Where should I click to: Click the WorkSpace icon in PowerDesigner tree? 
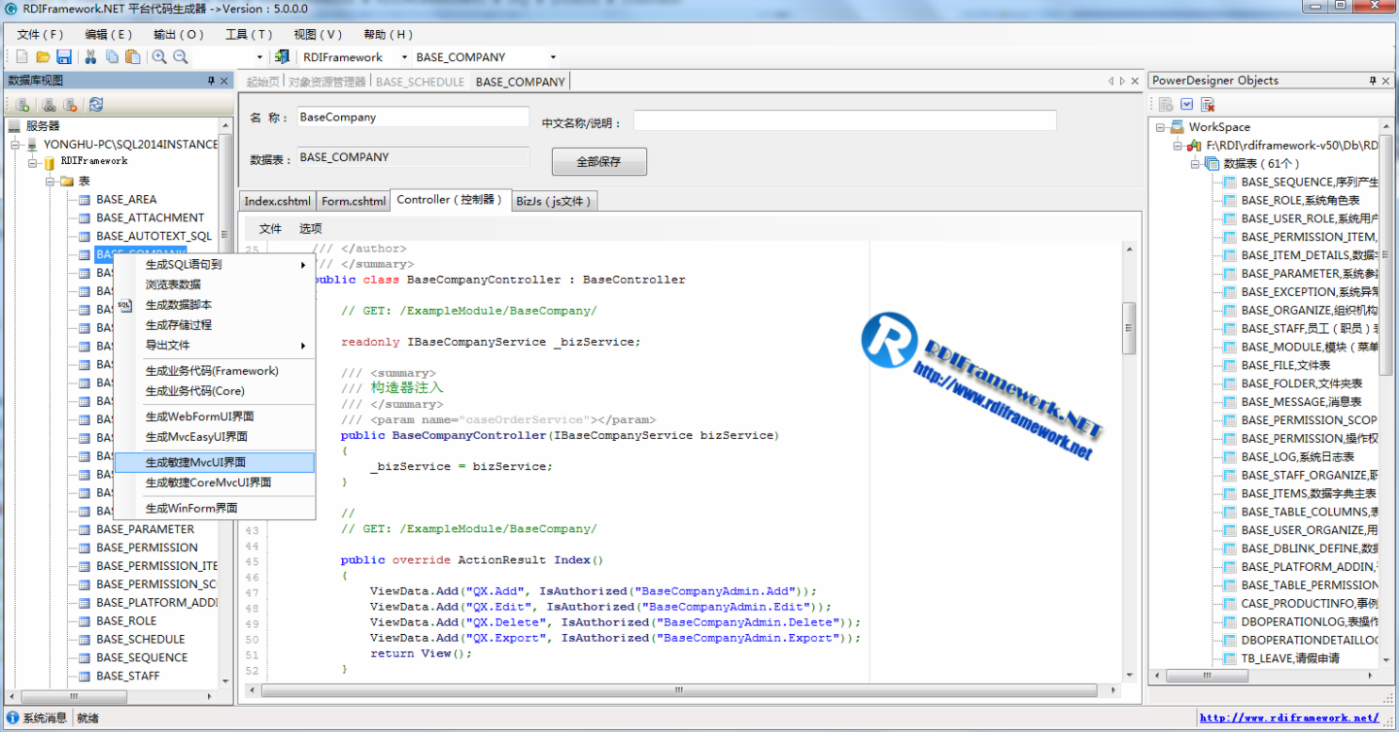pos(1177,127)
